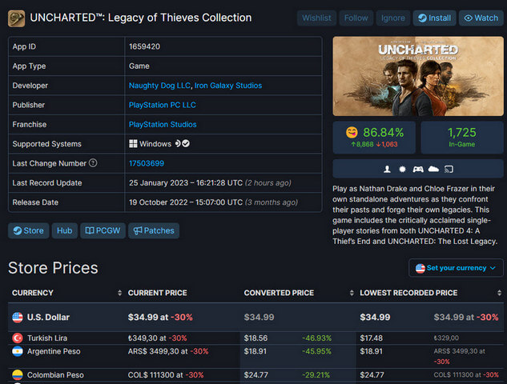
Task: Click the controller support icon
Action: 418,169
